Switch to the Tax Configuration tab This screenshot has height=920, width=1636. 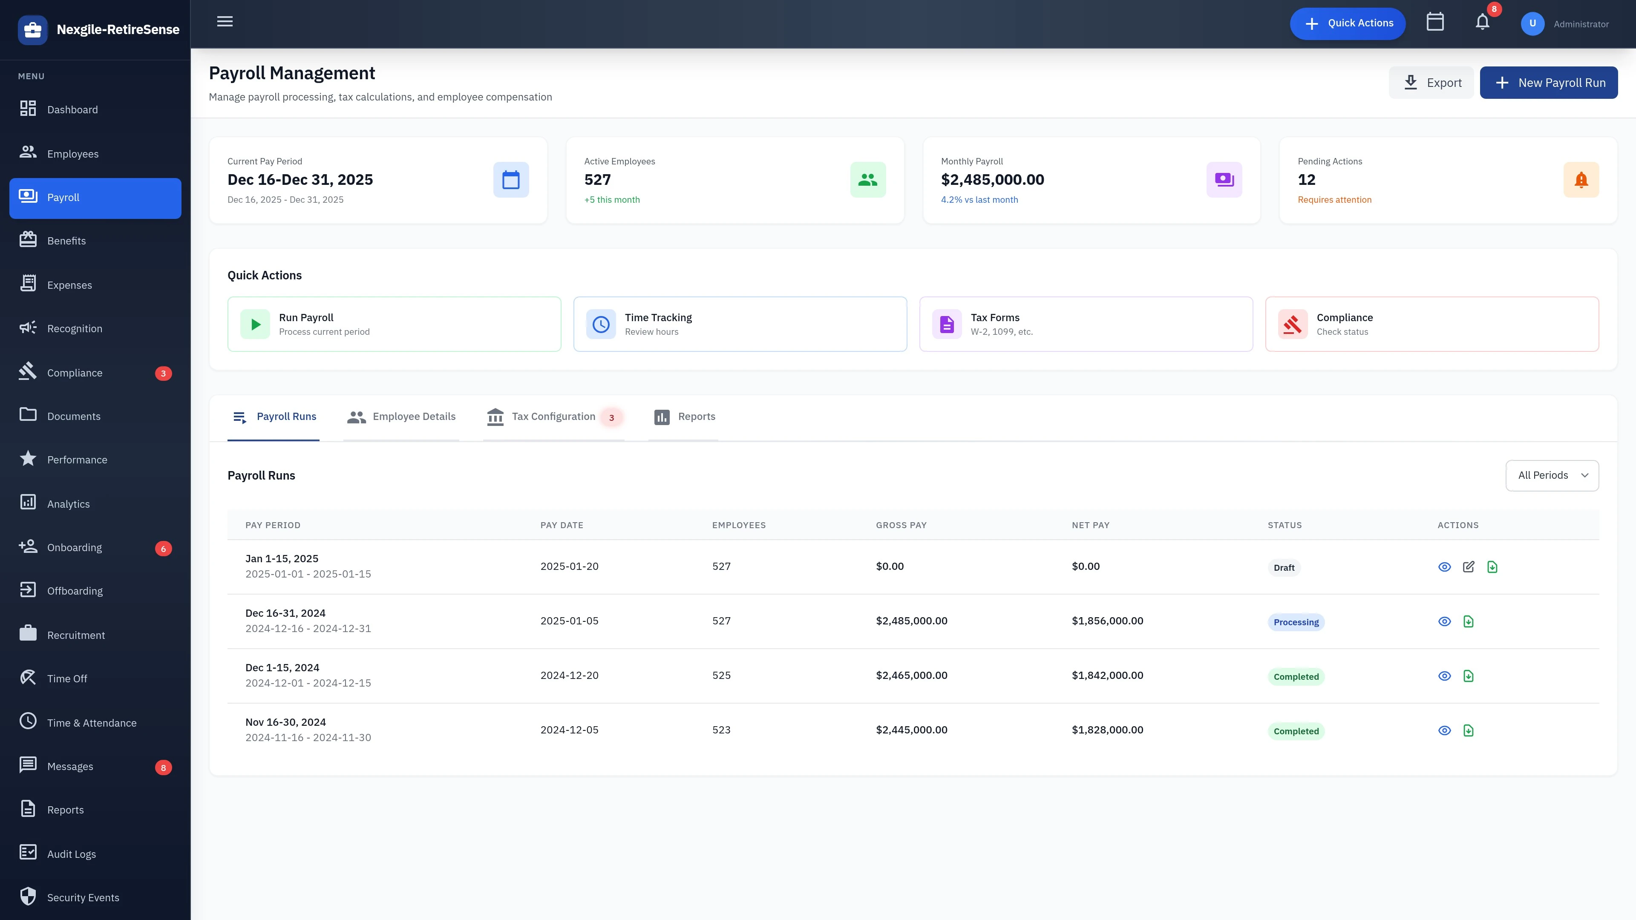pyautogui.click(x=553, y=417)
